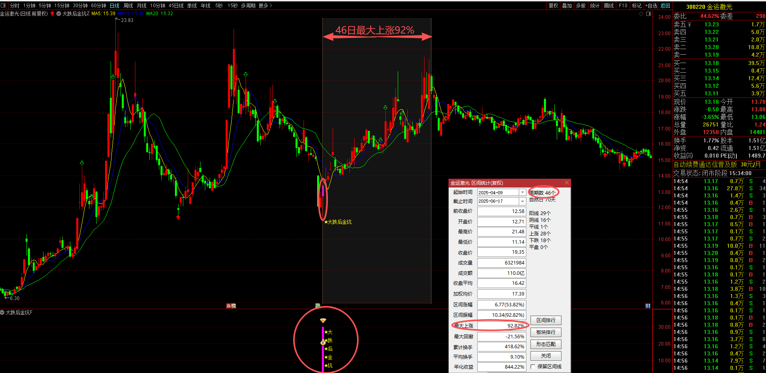Image resolution: width=766 pixels, height=373 pixels.
Task: Close the 区间统计 dialog with X
Action: 567,183
